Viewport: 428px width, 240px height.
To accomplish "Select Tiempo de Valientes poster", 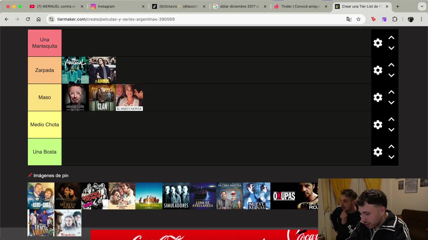I will (41, 223).
